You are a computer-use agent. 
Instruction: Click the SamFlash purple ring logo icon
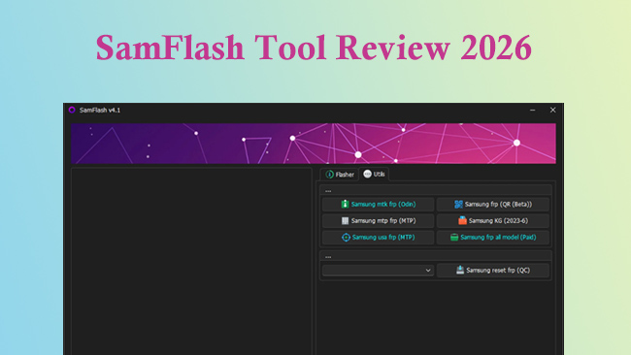(72, 110)
